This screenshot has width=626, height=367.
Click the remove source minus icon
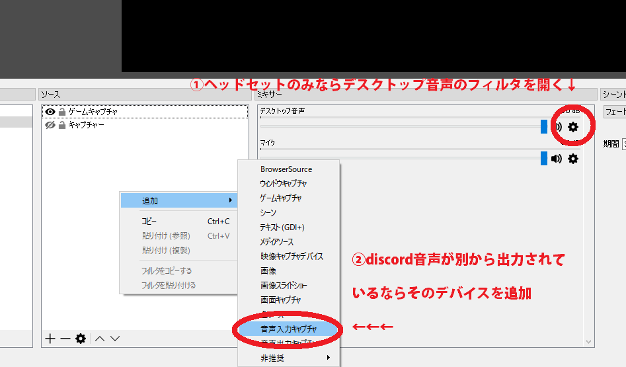pyautogui.click(x=65, y=339)
